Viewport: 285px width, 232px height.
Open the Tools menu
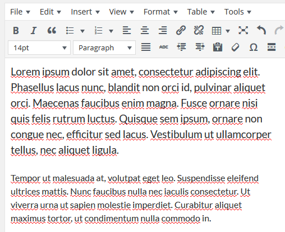click(x=237, y=12)
